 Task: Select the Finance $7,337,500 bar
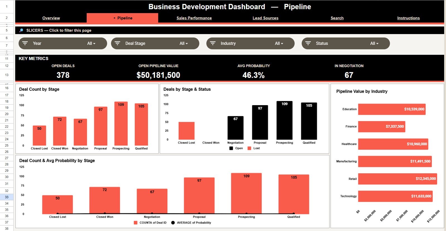coord(382,126)
